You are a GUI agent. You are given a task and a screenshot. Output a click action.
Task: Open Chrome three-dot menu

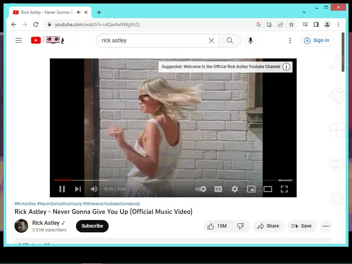pos(338,24)
